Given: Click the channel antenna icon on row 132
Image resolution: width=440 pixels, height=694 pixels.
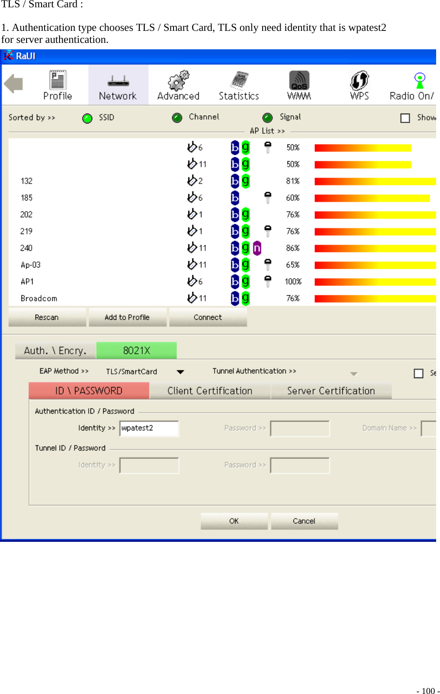Looking at the screenshot, I should click(x=192, y=180).
